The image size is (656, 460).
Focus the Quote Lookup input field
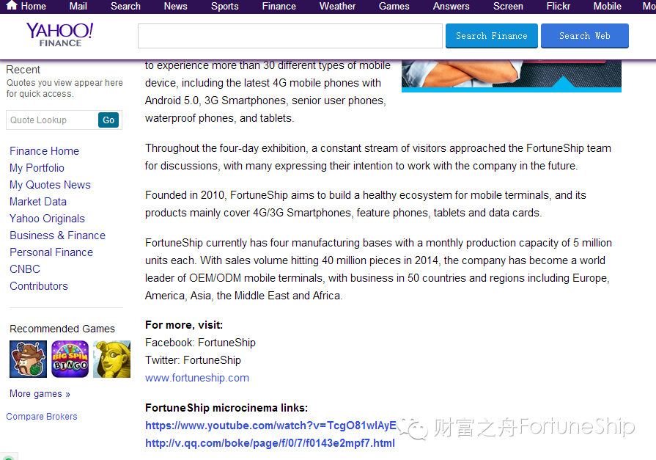pyautogui.click(x=52, y=120)
